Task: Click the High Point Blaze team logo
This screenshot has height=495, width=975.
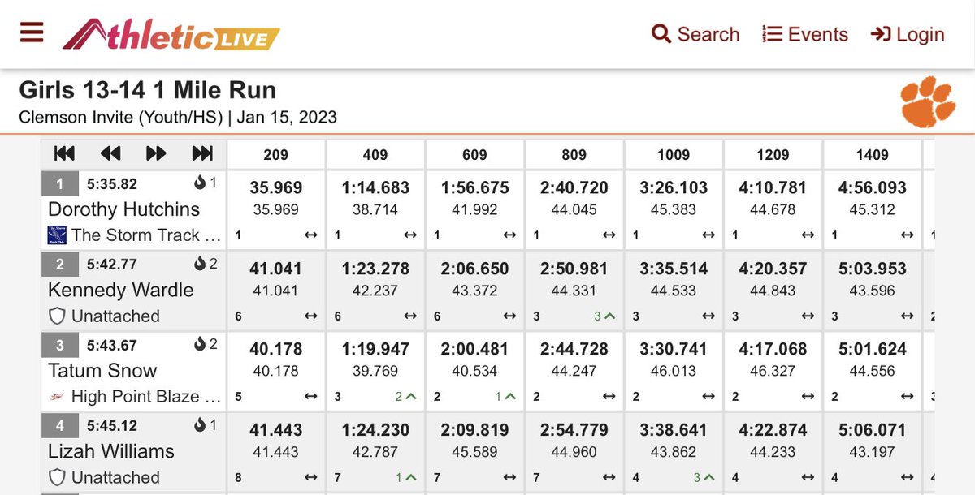Action: 56,397
